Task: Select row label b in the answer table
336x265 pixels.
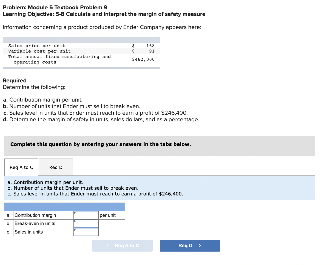Action: [x=8, y=223]
